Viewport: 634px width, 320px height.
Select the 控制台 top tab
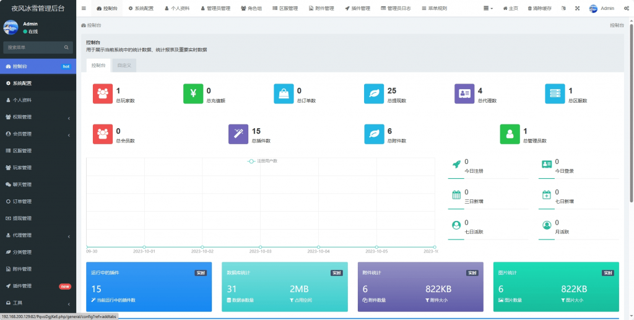point(107,8)
